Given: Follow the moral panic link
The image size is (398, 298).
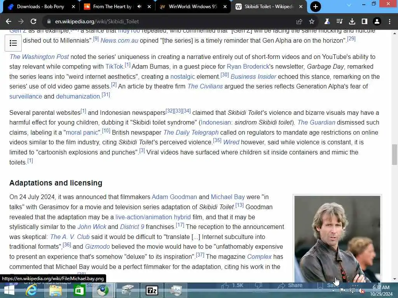Looking at the screenshot, I should (82, 133).
